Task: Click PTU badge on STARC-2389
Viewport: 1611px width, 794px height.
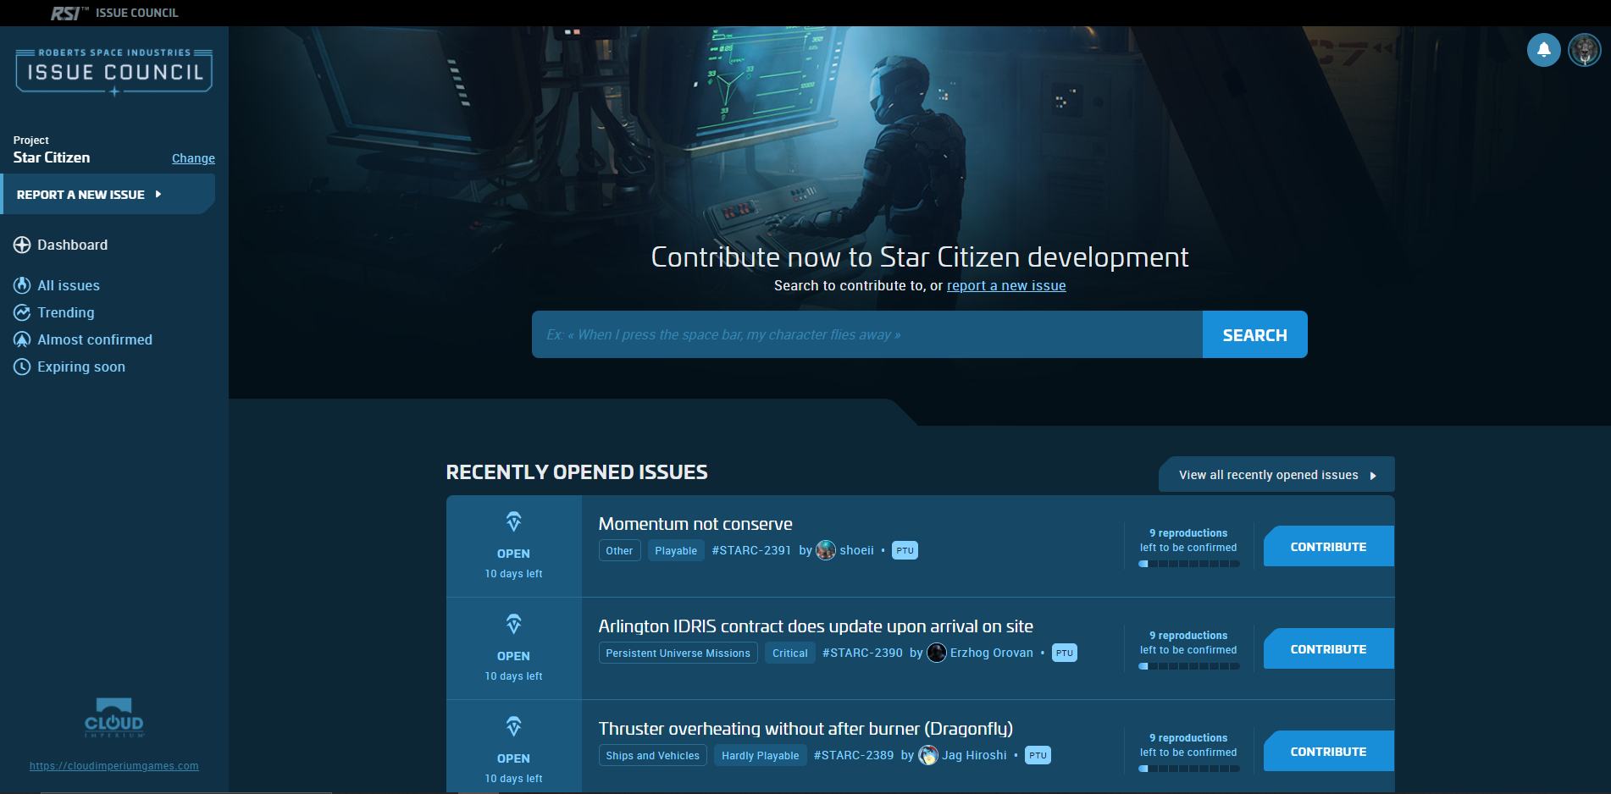Action: pos(1038,755)
